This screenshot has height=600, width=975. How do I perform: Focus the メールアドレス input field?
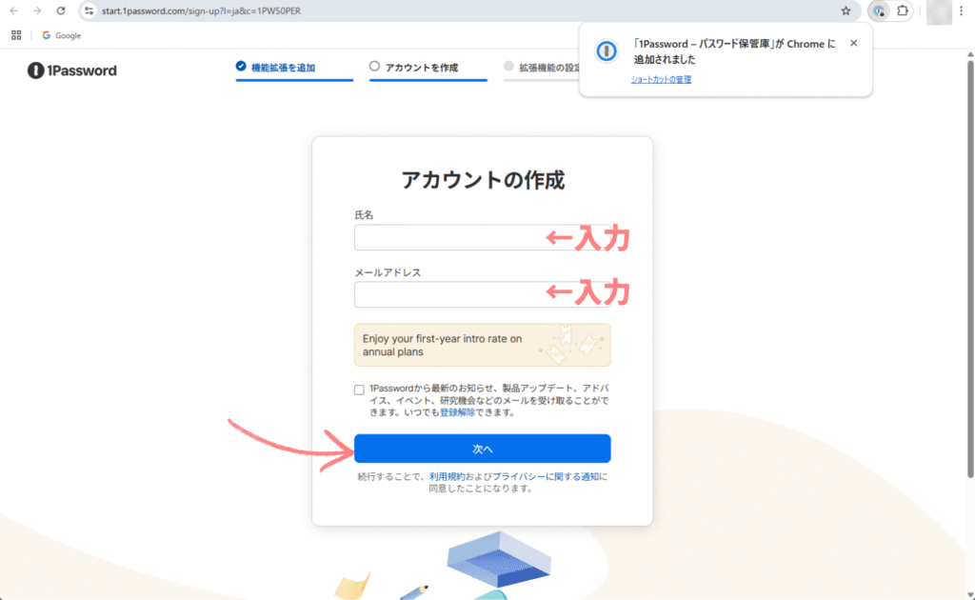(x=482, y=294)
